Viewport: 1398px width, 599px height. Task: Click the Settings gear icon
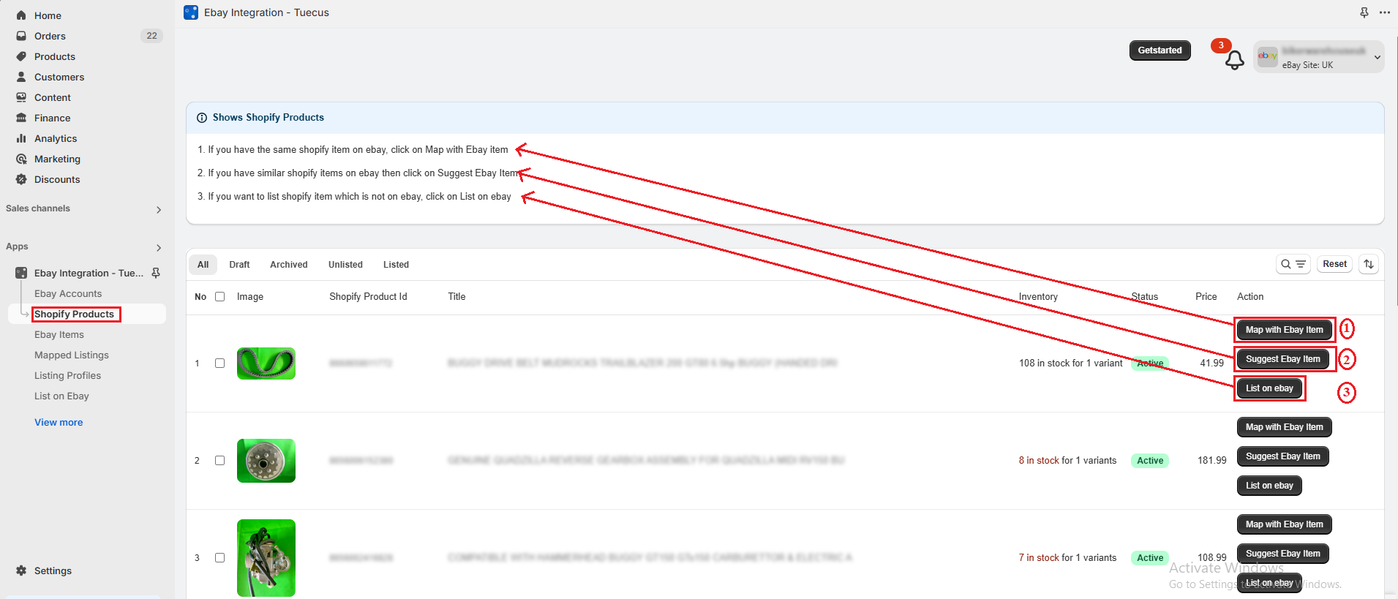click(x=21, y=570)
